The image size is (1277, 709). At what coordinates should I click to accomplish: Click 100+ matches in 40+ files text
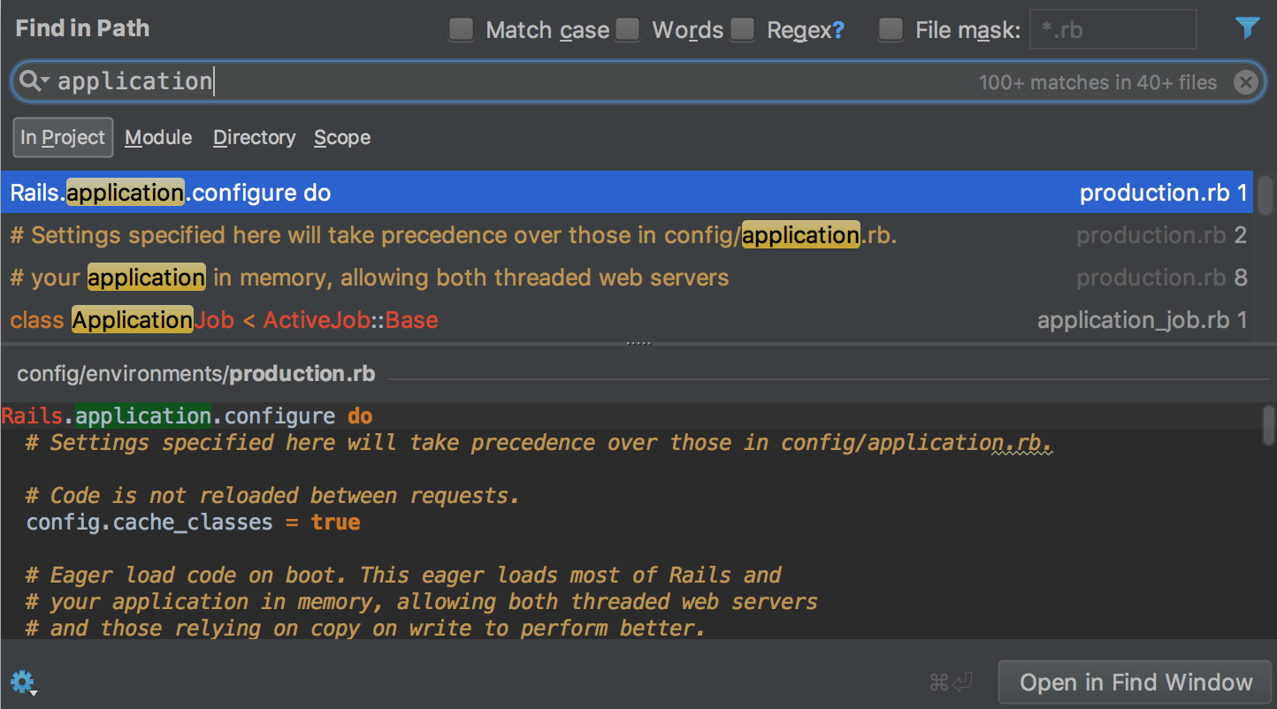(x=1097, y=82)
